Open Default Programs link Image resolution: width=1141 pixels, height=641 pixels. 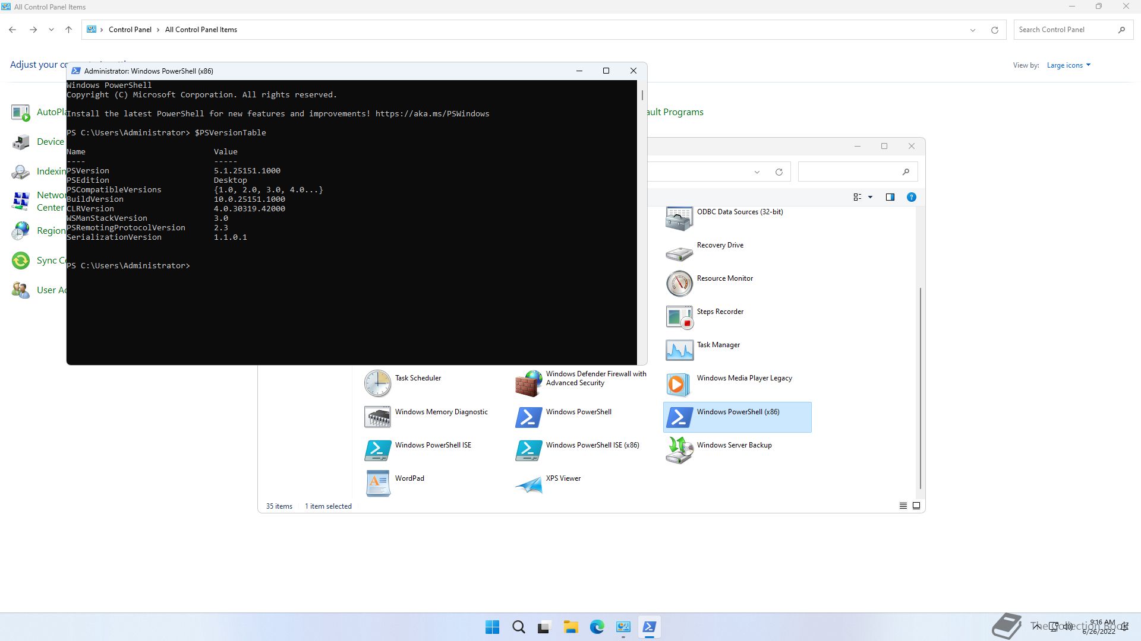click(676, 112)
